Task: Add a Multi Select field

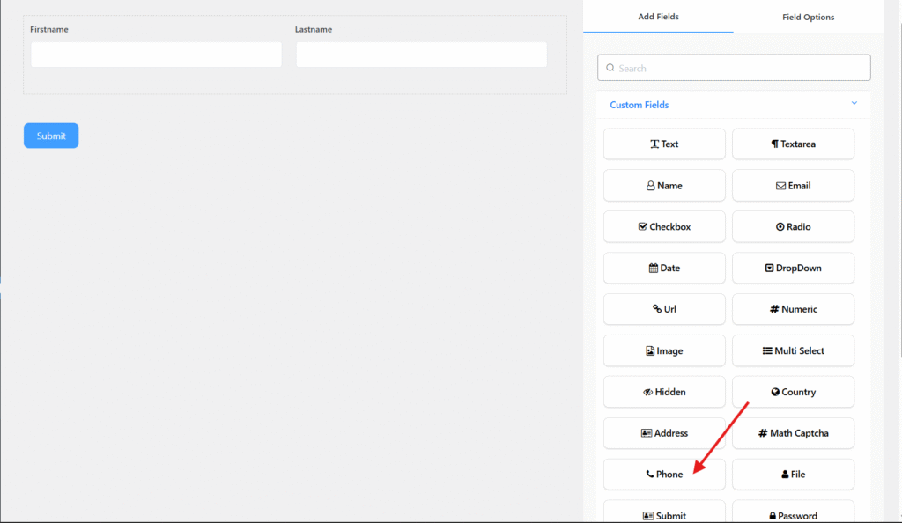Action: (x=793, y=350)
